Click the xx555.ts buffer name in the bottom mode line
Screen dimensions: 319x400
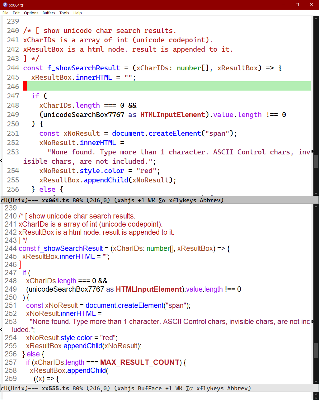coord(55,388)
